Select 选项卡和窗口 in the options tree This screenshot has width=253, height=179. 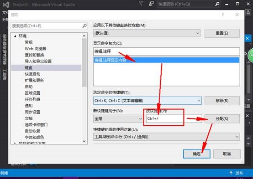click(36, 125)
